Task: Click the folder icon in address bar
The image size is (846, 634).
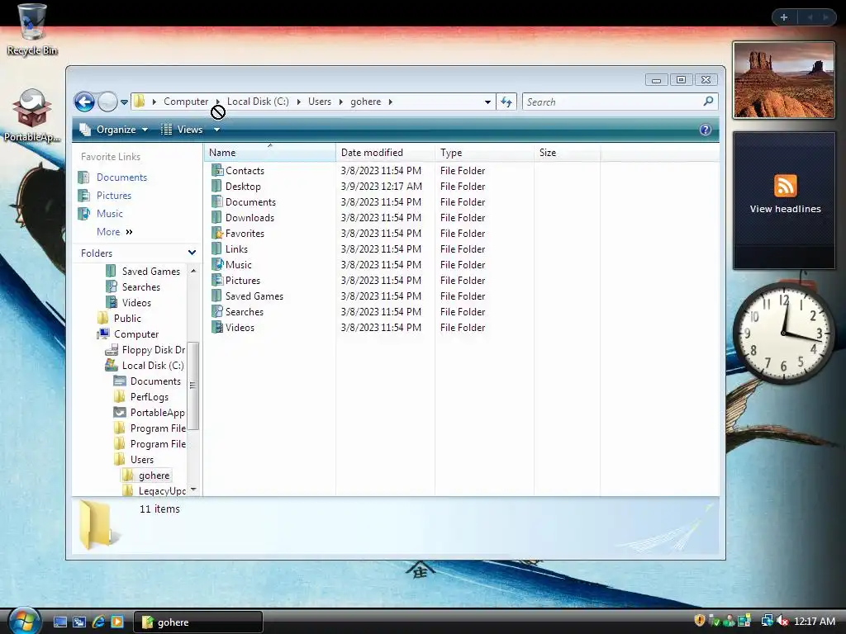Action: point(139,102)
